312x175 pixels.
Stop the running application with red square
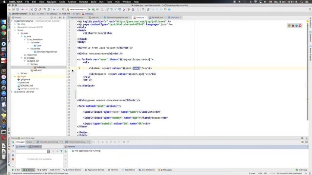tap(13, 159)
